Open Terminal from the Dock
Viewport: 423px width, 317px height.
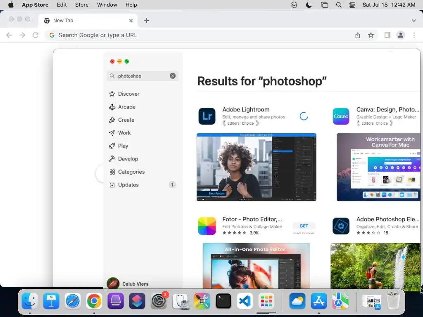(x=223, y=301)
